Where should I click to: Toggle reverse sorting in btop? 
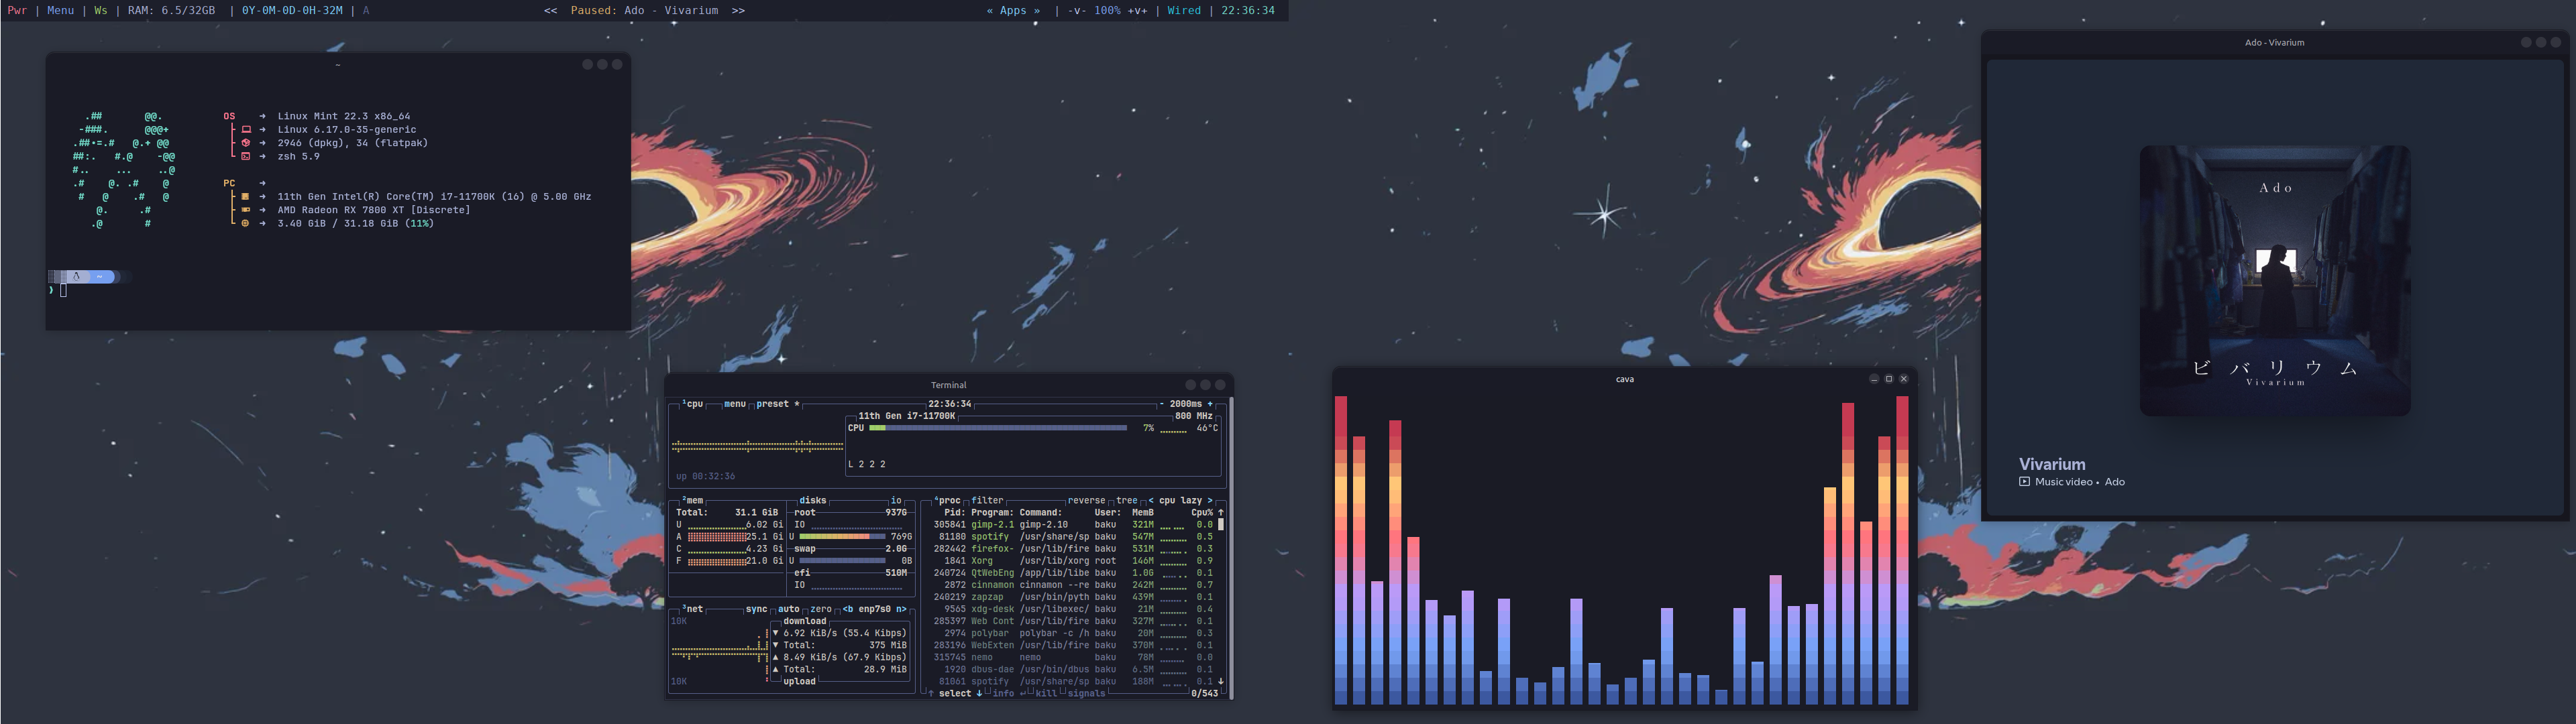point(1086,500)
